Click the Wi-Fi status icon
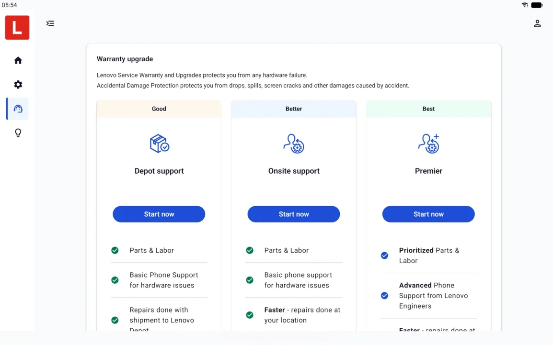Image resolution: width=553 pixels, height=345 pixels. (x=525, y=5)
